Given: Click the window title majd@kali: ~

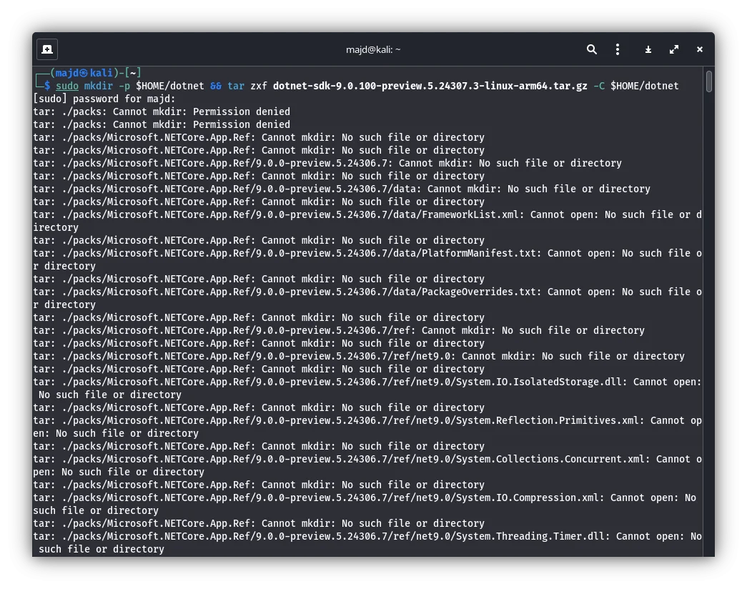Looking at the screenshot, I should 373,49.
